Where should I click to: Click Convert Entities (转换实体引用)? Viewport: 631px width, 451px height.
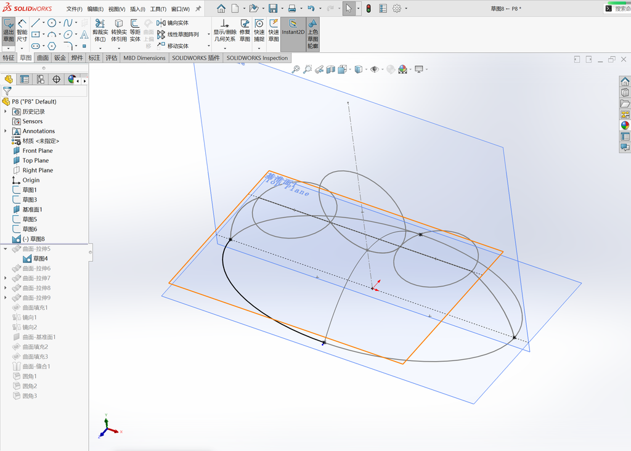pyautogui.click(x=119, y=31)
